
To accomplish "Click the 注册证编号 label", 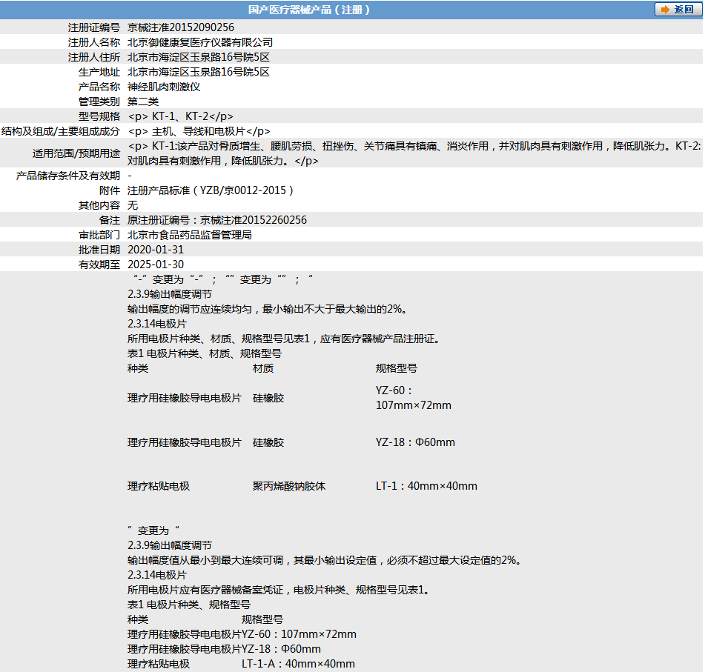I will coord(94,27).
